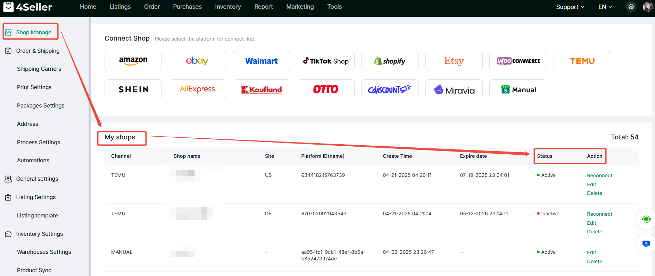Image resolution: width=655 pixels, height=276 pixels.
Task: Click platform ID 670702092943543
Action: pos(324,214)
